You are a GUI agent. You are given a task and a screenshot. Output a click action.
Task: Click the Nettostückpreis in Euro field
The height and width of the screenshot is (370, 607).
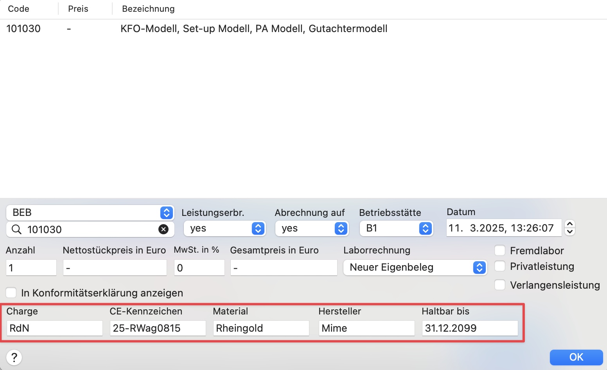(x=115, y=268)
